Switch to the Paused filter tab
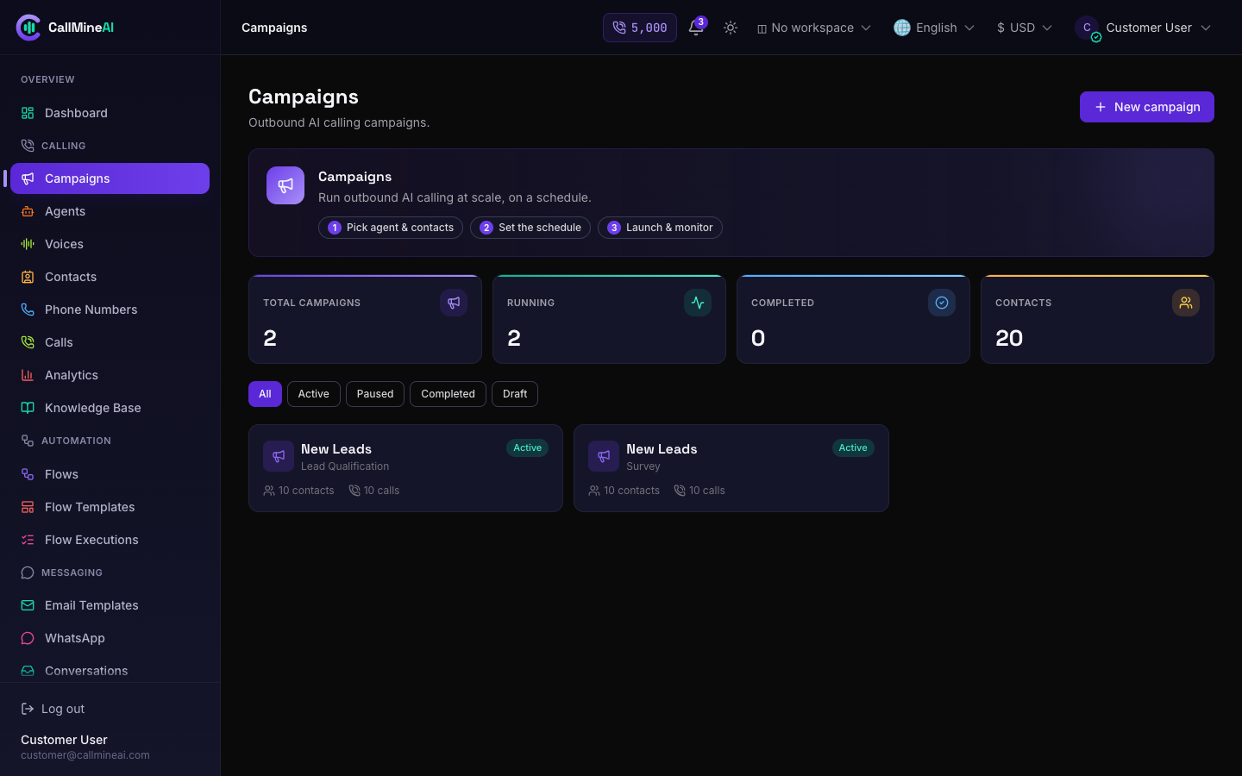Viewport: 1242px width, 776px height. tap(375, 394)
